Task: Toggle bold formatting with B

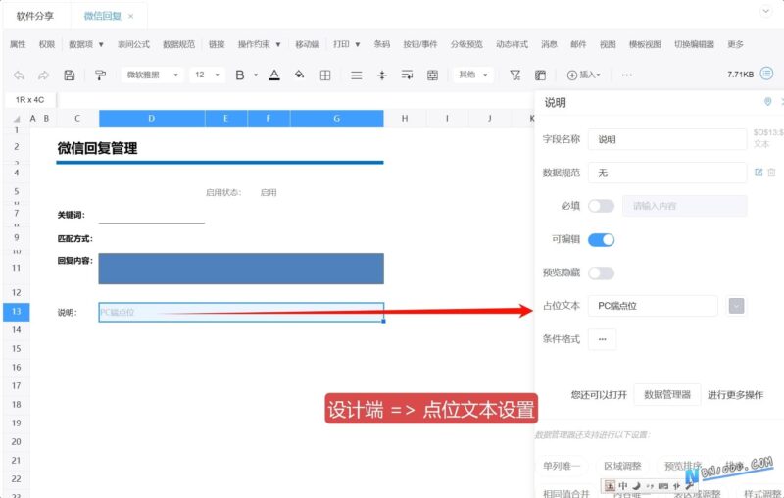Action: tap(240, 75)
